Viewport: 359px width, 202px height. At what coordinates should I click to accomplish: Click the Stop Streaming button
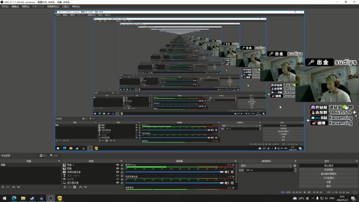[x=328, y=165]
